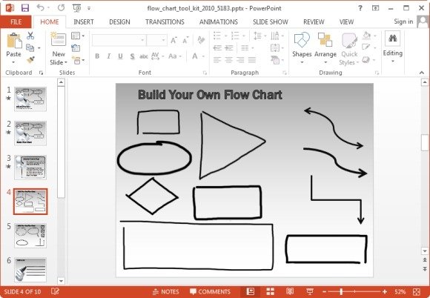Collapse the ribbon with chevron

(x=422, y=73)
